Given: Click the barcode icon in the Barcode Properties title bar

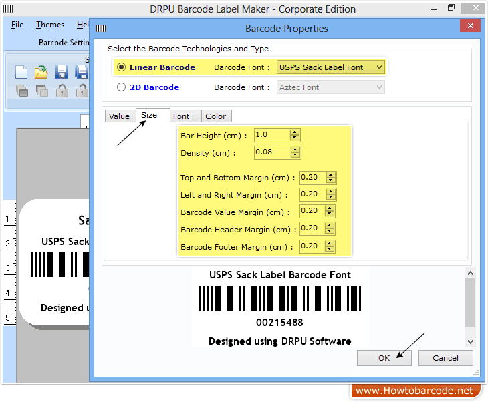Looking at the screenshot, I should coord(101,29).
